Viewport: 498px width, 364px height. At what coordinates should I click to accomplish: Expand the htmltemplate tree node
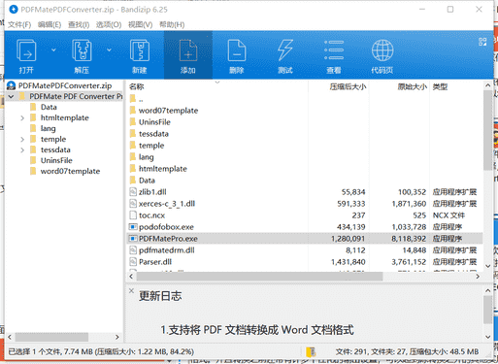22,117
